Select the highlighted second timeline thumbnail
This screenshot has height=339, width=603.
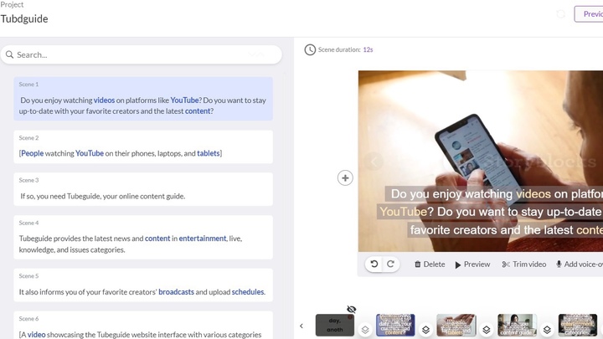(x=395, y=325)
